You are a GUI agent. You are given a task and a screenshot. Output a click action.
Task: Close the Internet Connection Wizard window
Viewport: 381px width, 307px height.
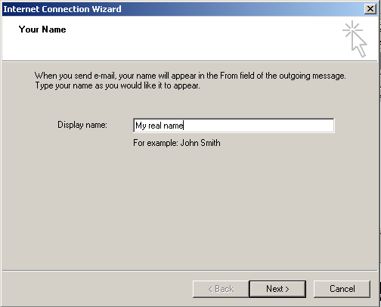[370, 9]
